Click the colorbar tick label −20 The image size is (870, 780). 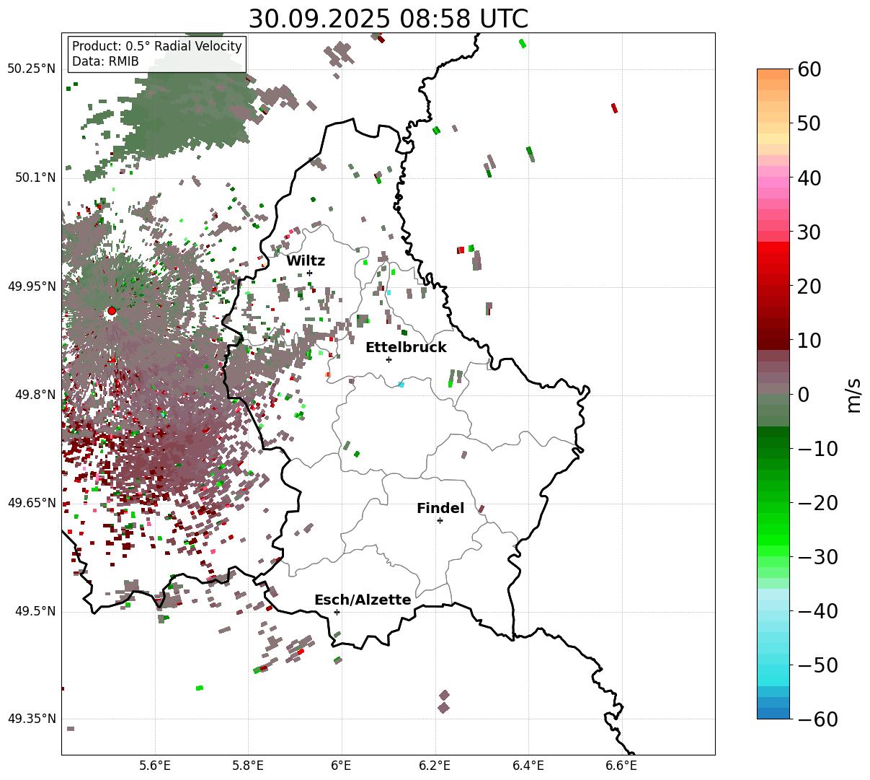click(817, 502)
